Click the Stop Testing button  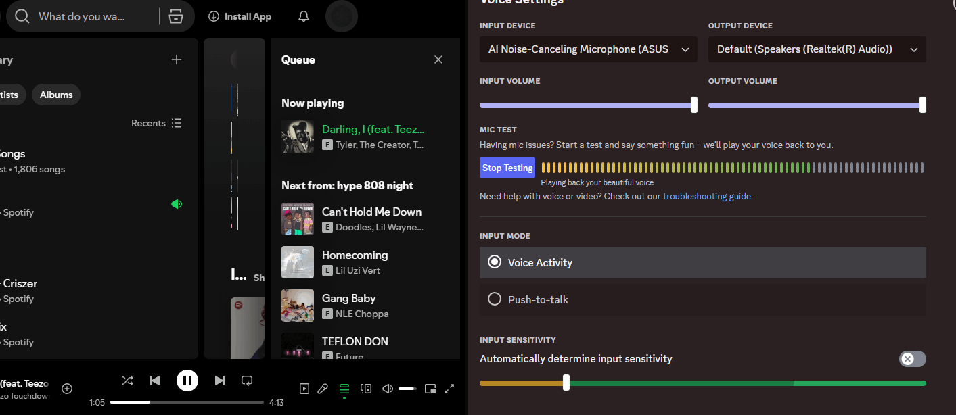pos(507,168)
